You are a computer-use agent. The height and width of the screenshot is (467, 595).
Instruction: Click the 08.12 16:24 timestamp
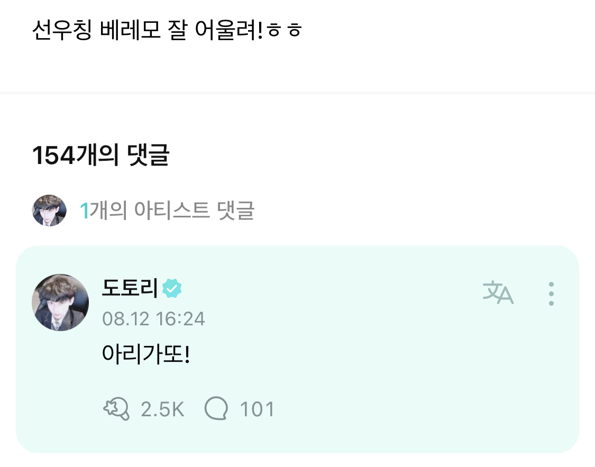pyautogui.click(x=153, y=319)
